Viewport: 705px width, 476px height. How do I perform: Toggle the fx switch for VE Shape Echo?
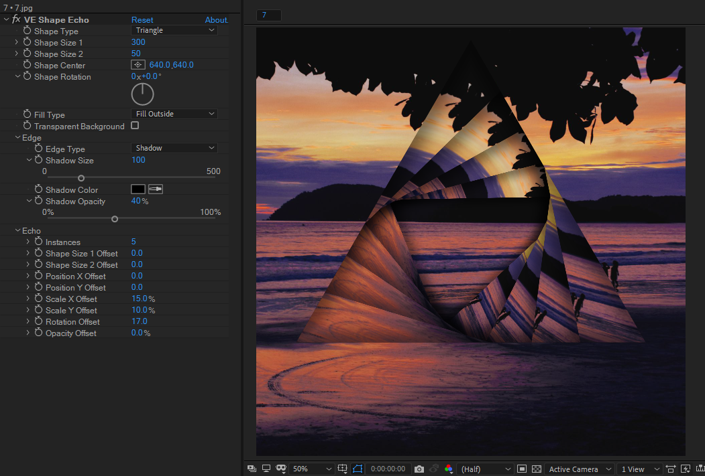(16, 19)
